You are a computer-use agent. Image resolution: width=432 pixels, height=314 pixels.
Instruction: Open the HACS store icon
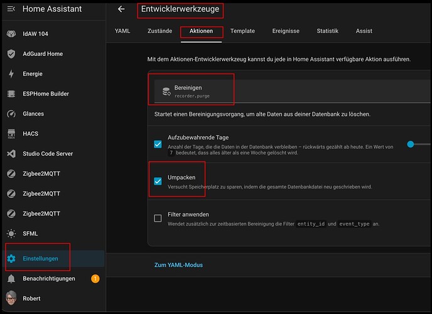pyautogui.click(x=11, y=134)
